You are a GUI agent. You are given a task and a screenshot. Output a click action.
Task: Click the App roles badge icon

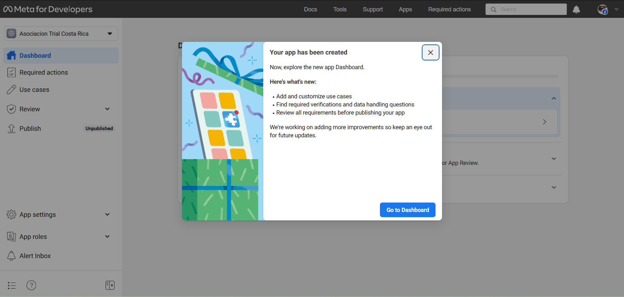pyautogui.click(x=11, y=237)
